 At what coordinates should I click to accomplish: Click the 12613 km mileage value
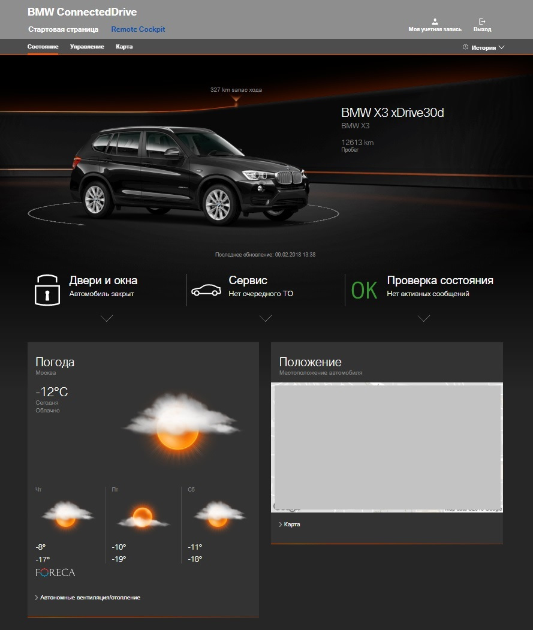(x=357, y=143)
